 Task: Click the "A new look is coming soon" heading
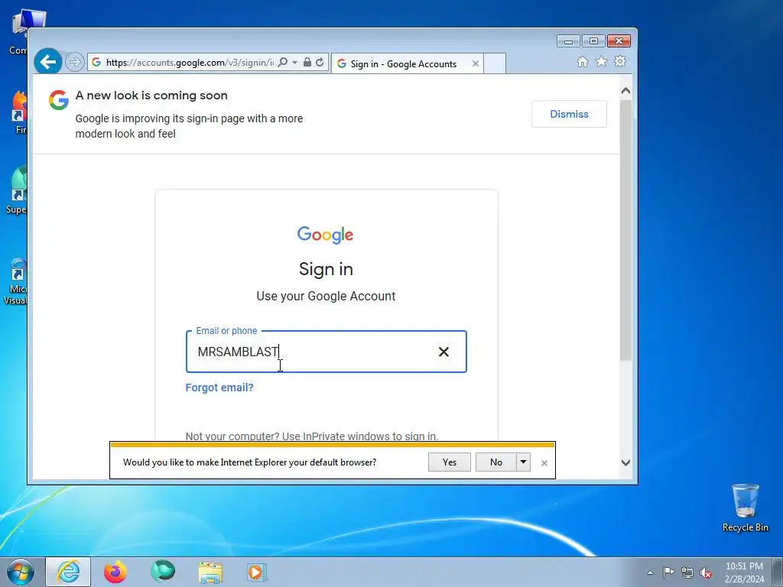point(151,96)
